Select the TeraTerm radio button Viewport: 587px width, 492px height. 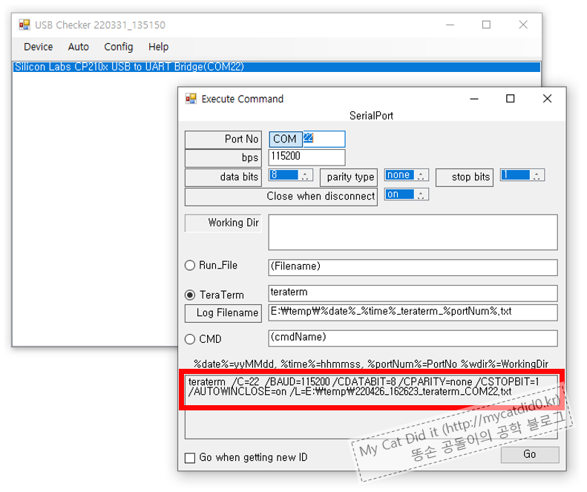[x=190, y=295]
